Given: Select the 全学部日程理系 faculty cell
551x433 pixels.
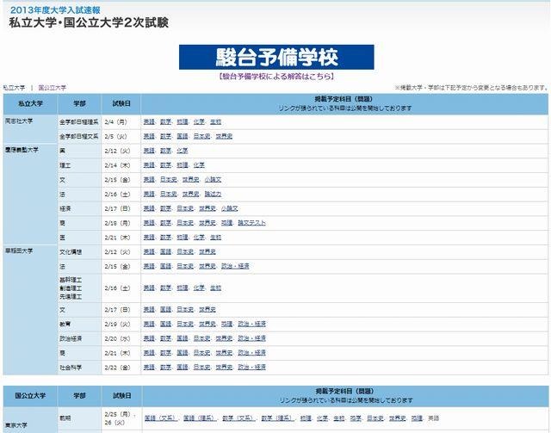Looking at the screenshot, I should pyautogui.click(x=79, y=122).
